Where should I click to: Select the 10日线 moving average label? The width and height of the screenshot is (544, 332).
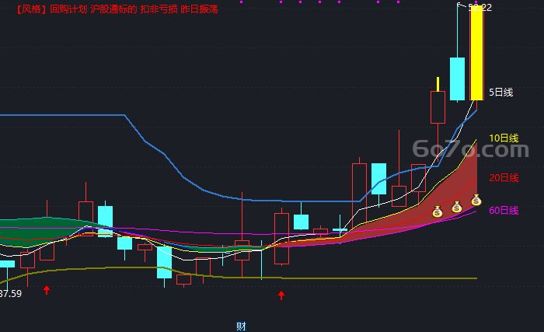click(504, 138)
